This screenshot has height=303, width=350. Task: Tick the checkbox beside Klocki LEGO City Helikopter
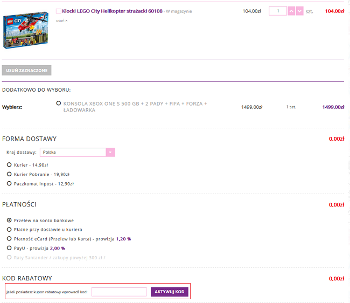[x=59, y=11]
